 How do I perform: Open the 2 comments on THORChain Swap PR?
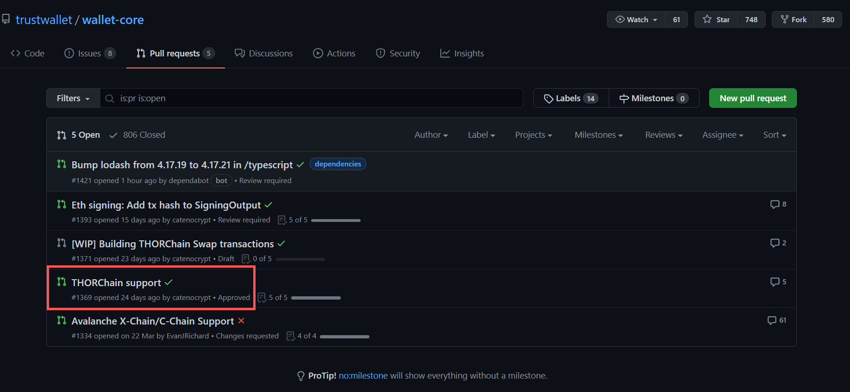coord(778,243)
